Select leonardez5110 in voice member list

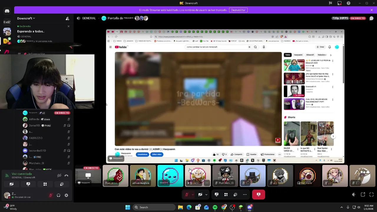point(47,150)
